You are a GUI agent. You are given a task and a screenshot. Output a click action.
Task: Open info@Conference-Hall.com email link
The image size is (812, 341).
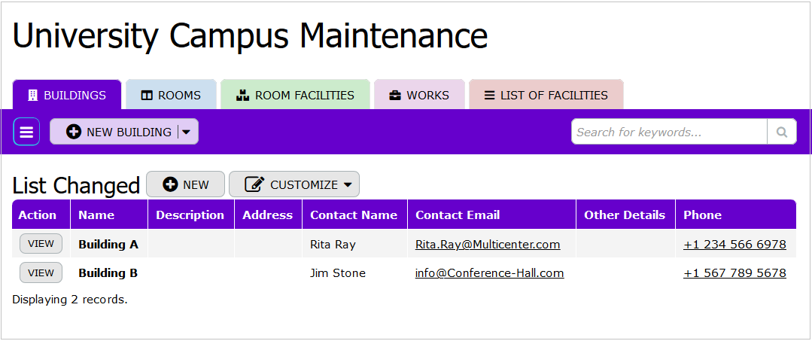click(489, 273)
